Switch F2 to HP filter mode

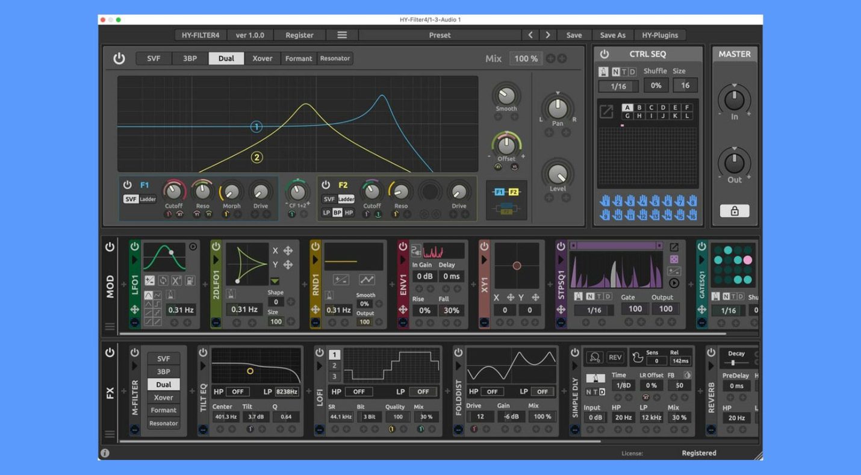[349, 213]
